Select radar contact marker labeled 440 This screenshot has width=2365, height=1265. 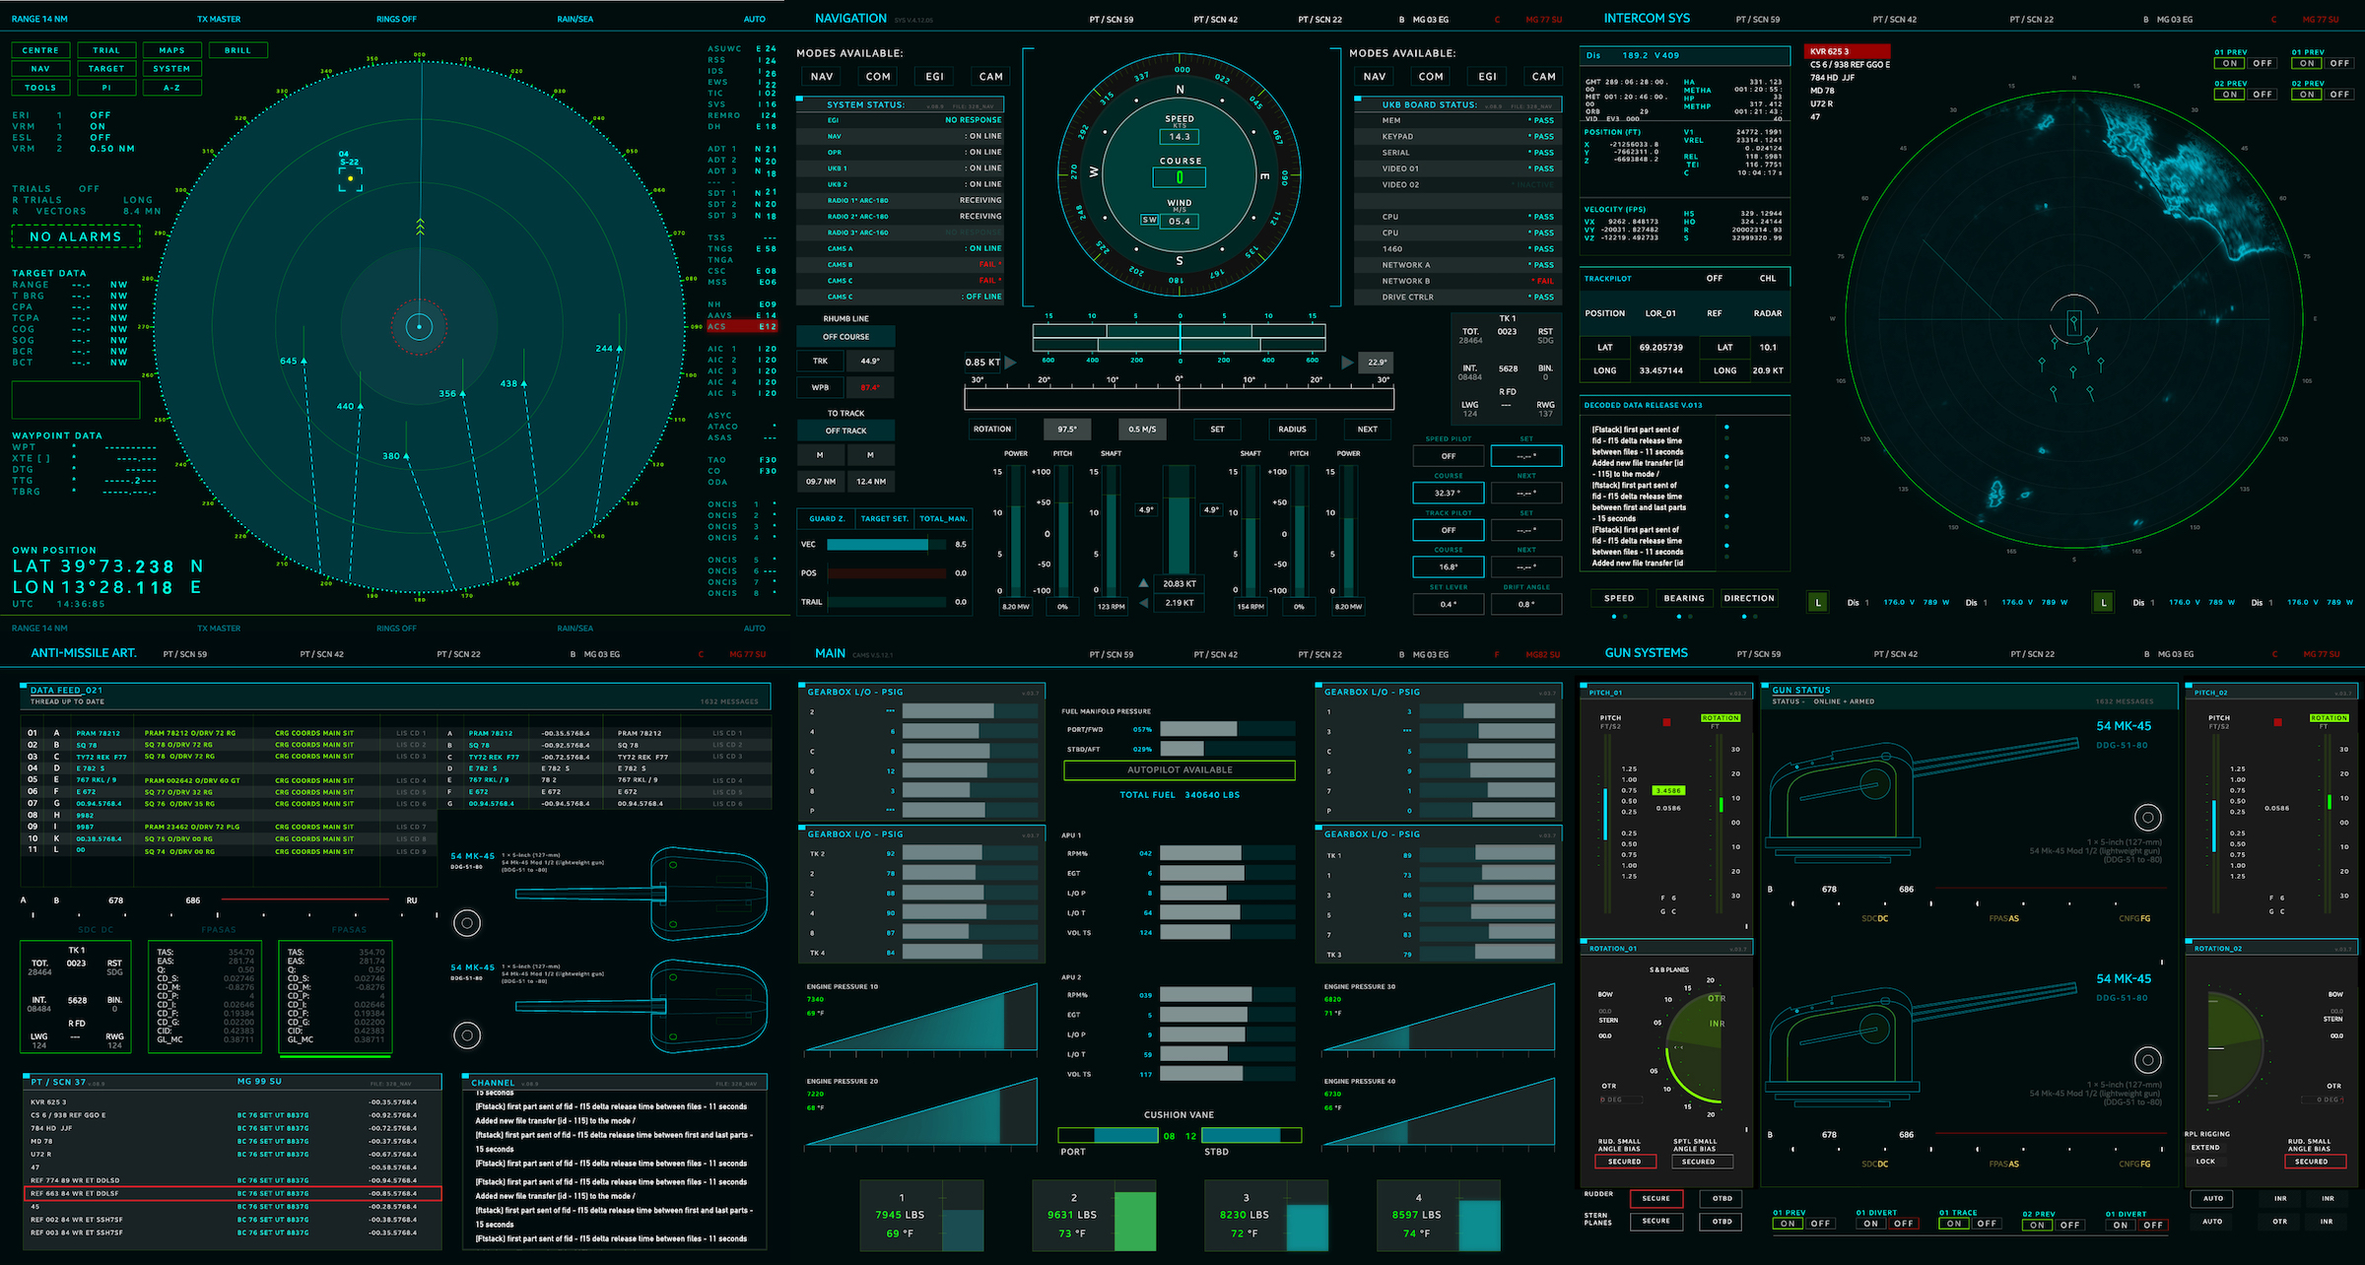tap(361, 405)
